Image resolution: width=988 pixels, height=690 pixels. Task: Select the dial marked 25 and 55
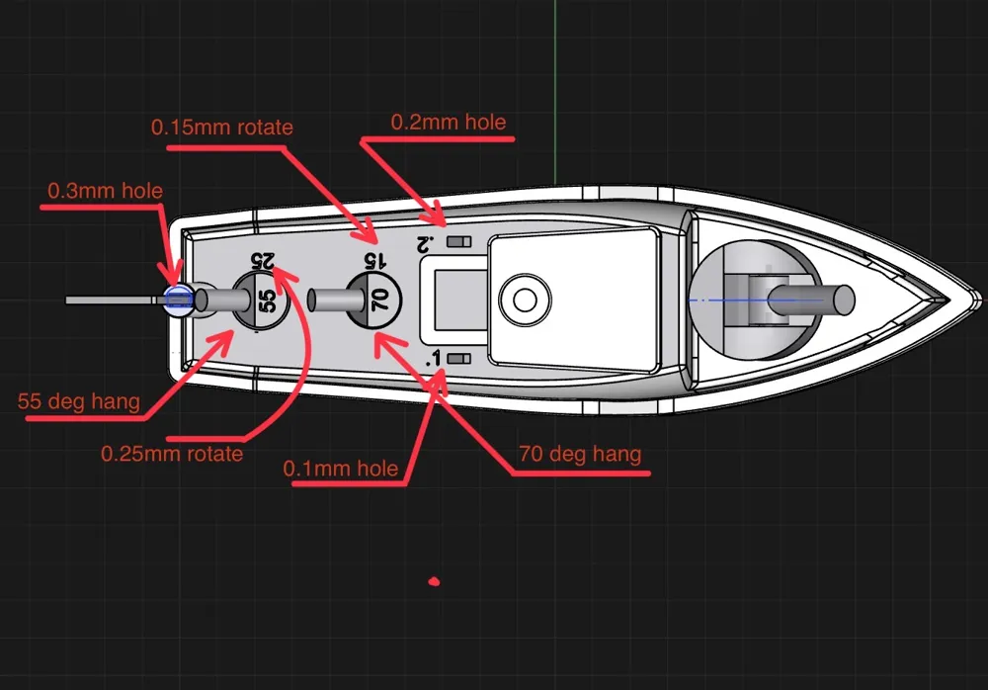click(262, 294)
